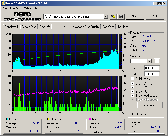
Task: Expand the 8X scan speed dropdown
Action: (149, 61)
